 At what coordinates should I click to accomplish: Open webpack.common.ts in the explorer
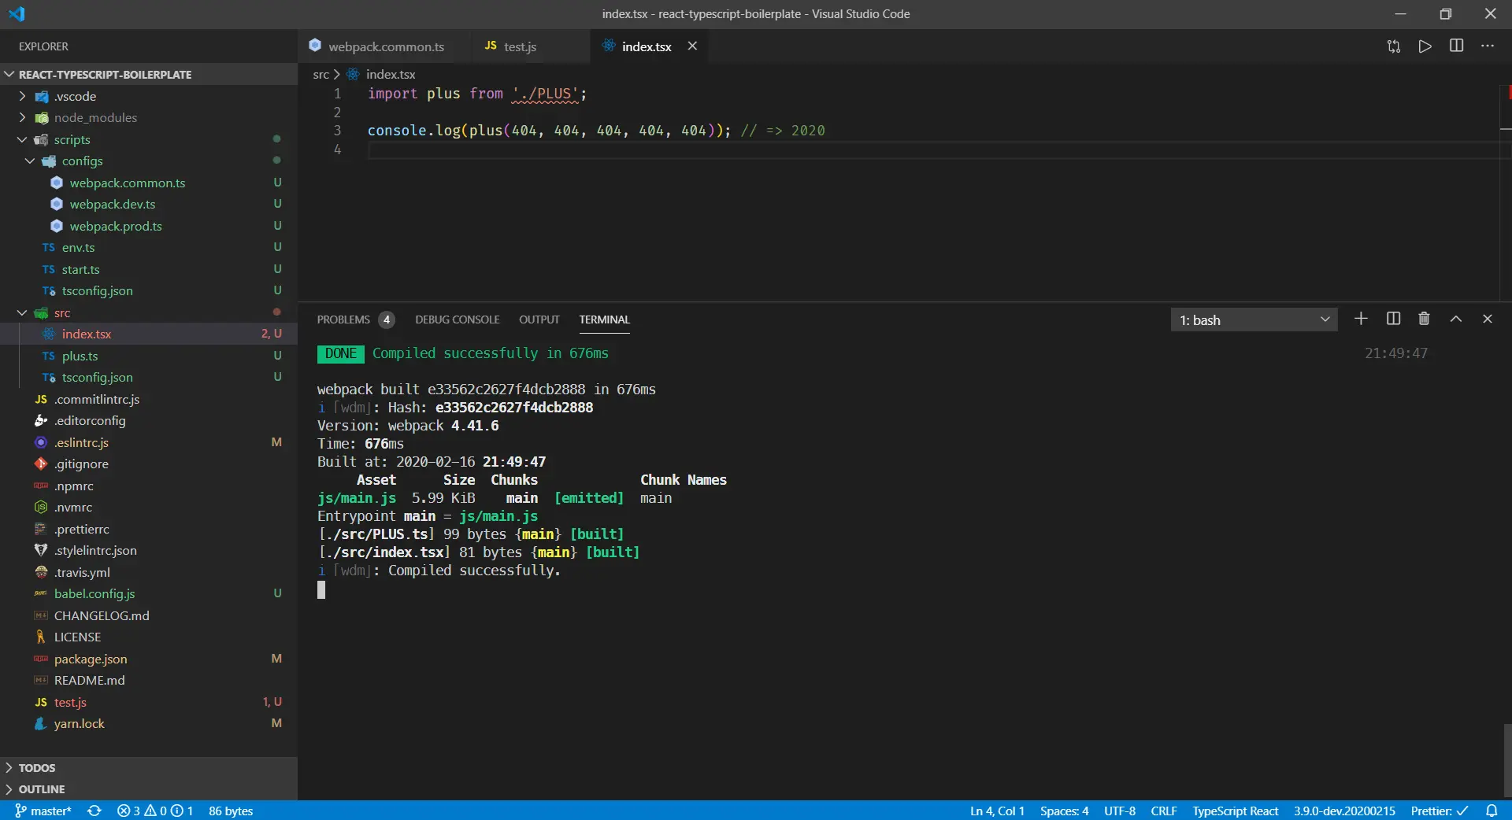[x=149, y=183]
